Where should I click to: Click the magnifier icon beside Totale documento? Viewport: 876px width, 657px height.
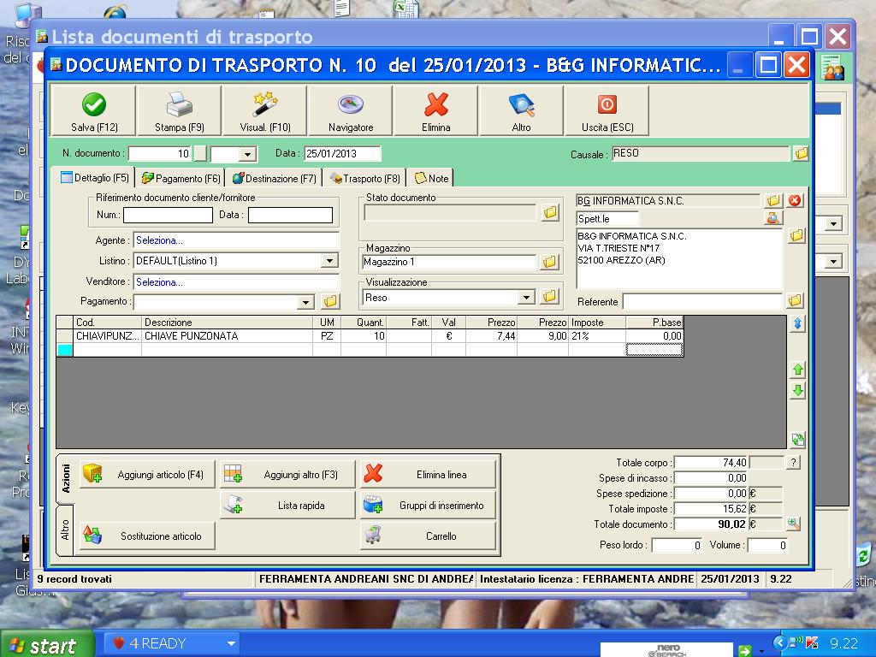point(793,524)
